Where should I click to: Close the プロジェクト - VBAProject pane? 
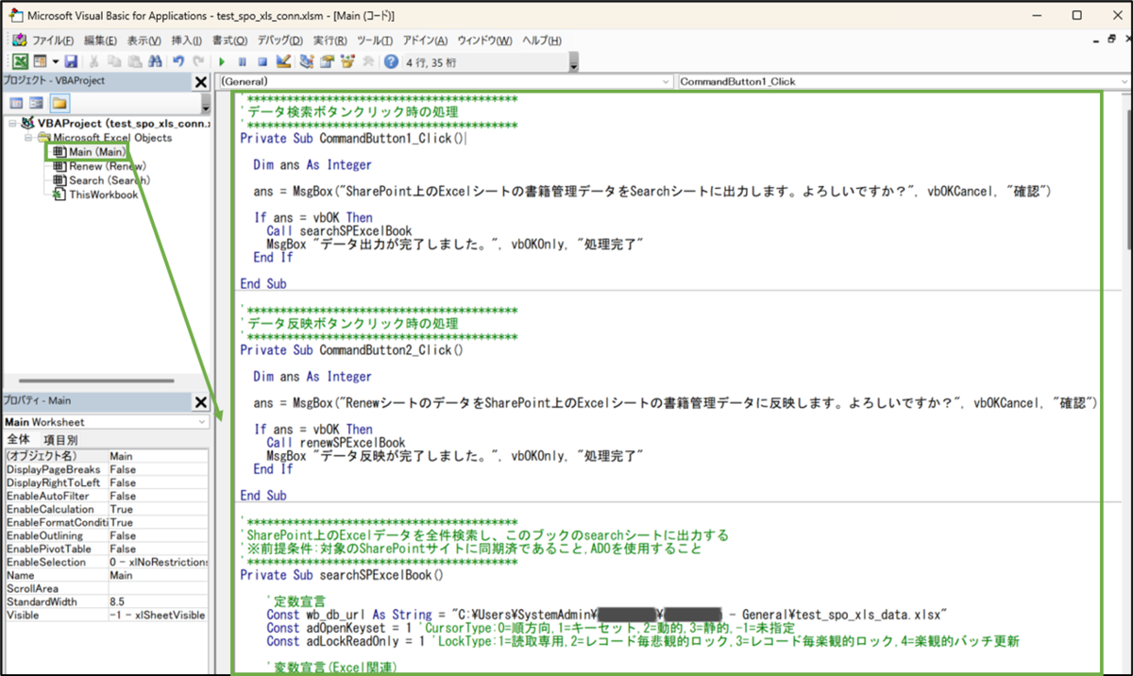click(201, 82)
